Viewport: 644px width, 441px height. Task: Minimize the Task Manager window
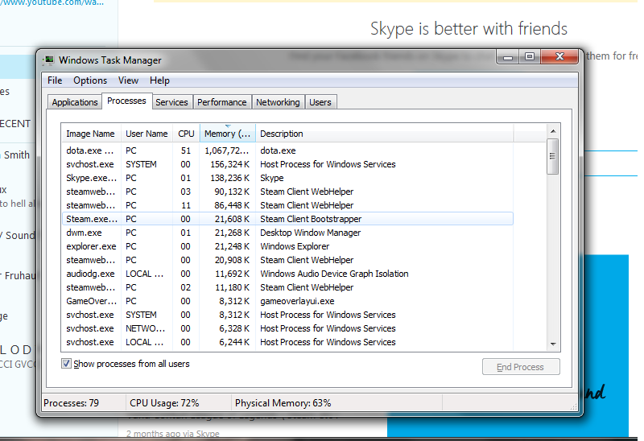(508, 56)
